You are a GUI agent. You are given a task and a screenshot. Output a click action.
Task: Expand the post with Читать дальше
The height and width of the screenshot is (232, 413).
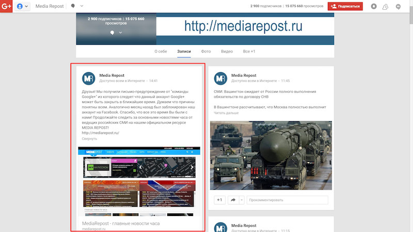pyautogui.click(x=226, y=113)
